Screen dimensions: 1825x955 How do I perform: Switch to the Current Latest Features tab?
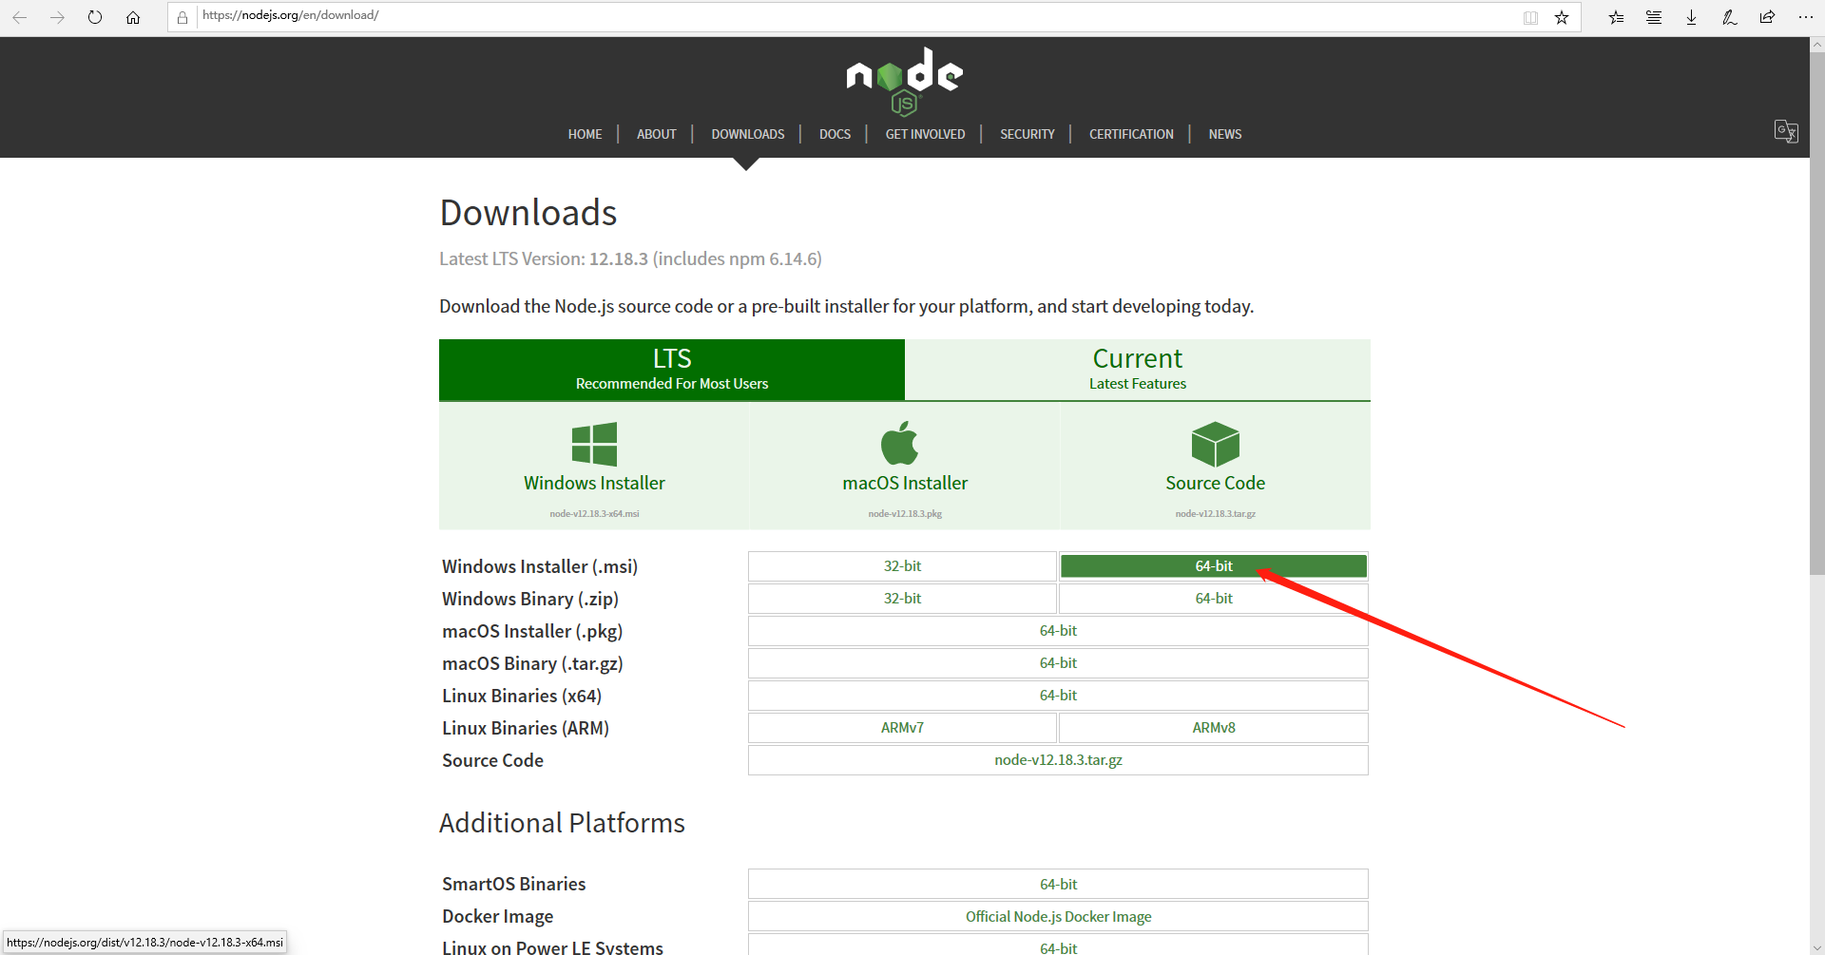point(1137,370)
